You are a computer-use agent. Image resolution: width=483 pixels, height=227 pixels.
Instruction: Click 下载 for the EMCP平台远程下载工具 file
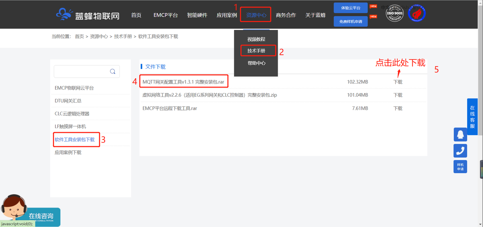tap(398, 108)
